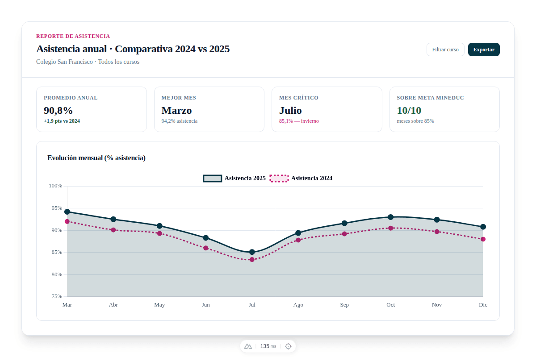The width and height of the screenshot is (536, 357).
Task: Toggle Asistencia 2024 legend swatch
Action: click(279, 178)
